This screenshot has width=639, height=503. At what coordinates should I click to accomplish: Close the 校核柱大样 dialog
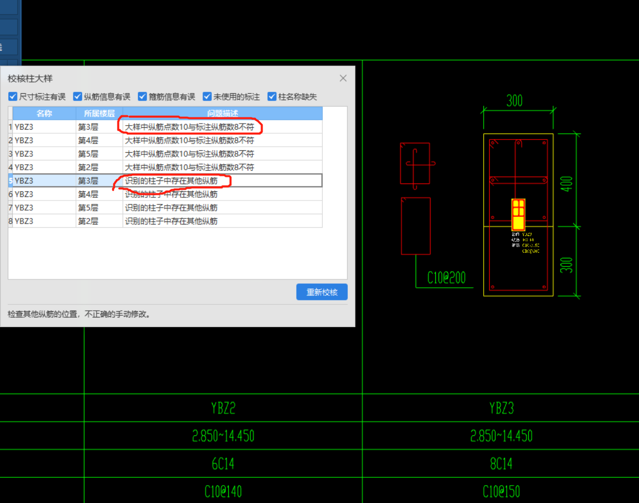click(x=343, y=78)
